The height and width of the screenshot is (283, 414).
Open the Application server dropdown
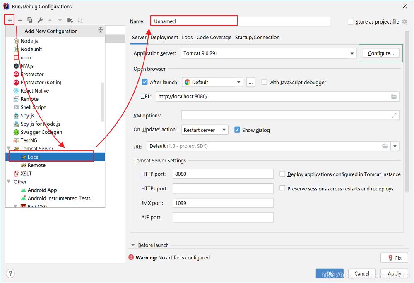(352, 53)
